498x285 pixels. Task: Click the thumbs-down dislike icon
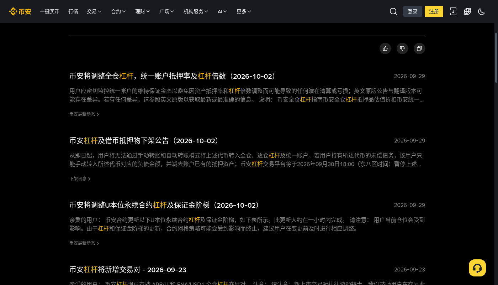click(x=402, y=48)
